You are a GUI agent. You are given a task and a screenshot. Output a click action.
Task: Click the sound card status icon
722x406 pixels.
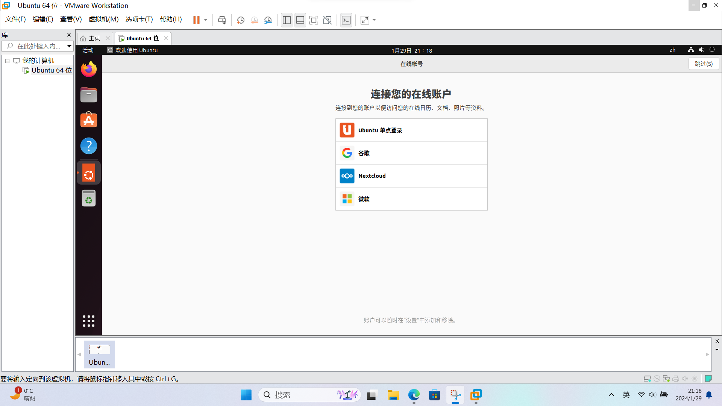point(685,379)
